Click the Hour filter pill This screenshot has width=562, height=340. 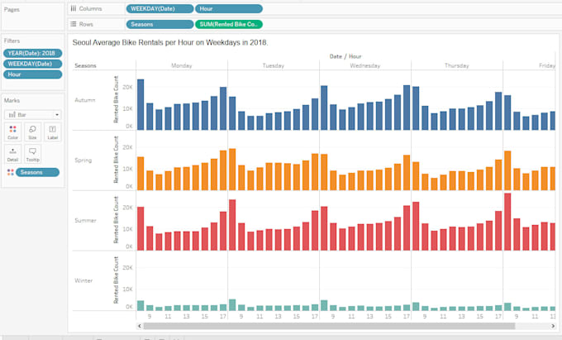tap(32, 74)
